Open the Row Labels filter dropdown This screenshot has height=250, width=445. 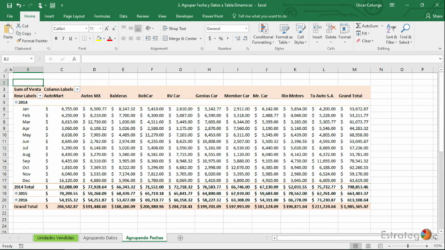pyautogui.click(x=40, y=96)
